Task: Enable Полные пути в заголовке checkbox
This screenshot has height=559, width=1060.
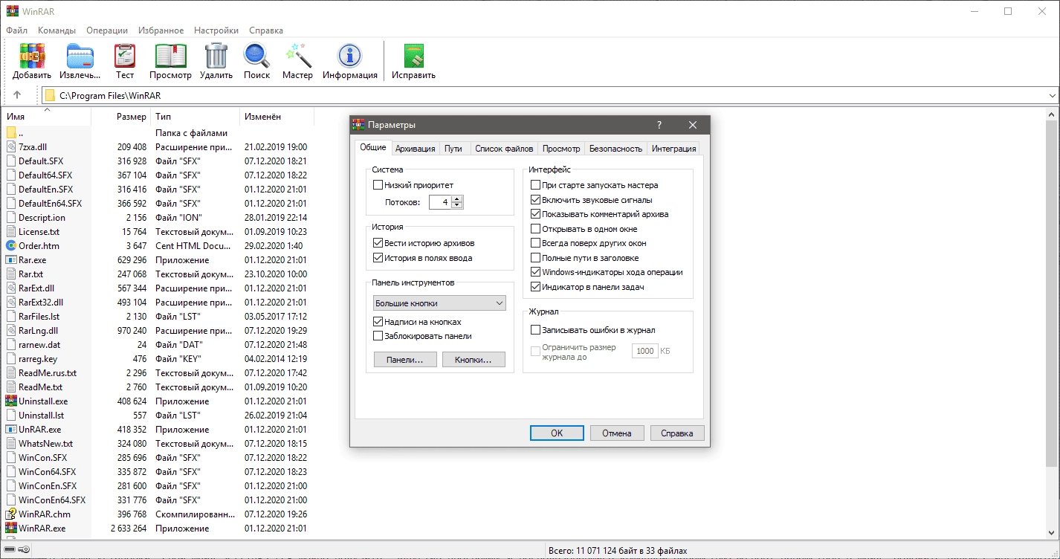Action: pos(535,258)
